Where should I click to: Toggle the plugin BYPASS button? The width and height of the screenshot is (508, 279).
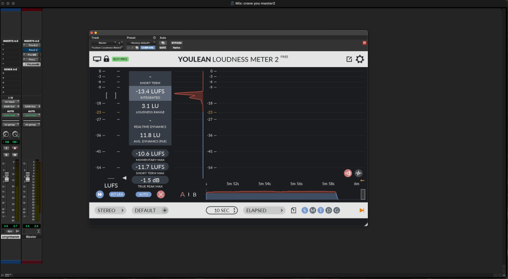pos(176,43)
